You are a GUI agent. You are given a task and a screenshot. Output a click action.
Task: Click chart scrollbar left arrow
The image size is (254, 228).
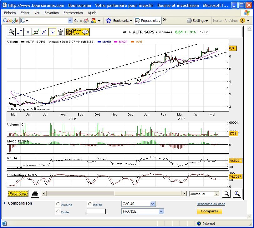pos(44,193)
